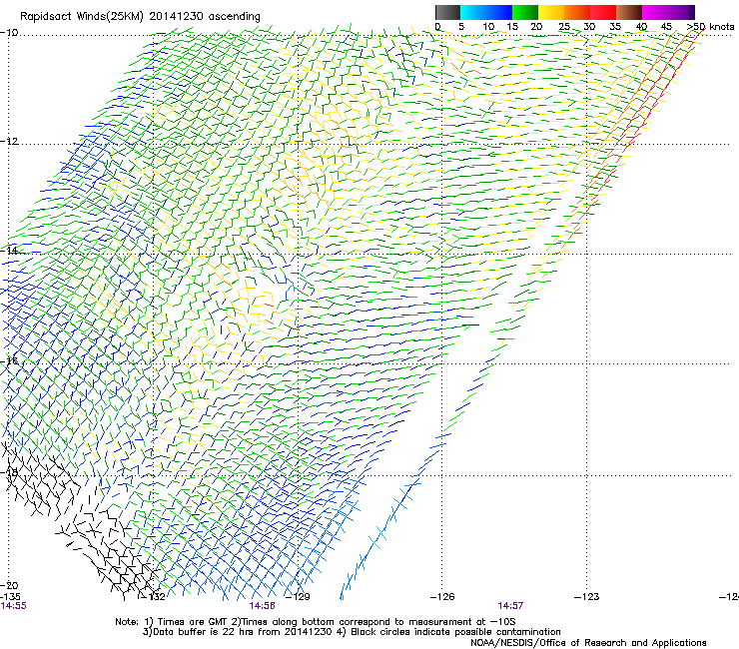This screenshot has width=739, height=649.
Task: Click the '35' label under the color scale
Action: (x=615, y=27)
